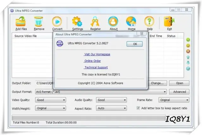202x135 pixels.
Task: Click the Status column header
Action: pyautogui.click(x=171, y=36)
